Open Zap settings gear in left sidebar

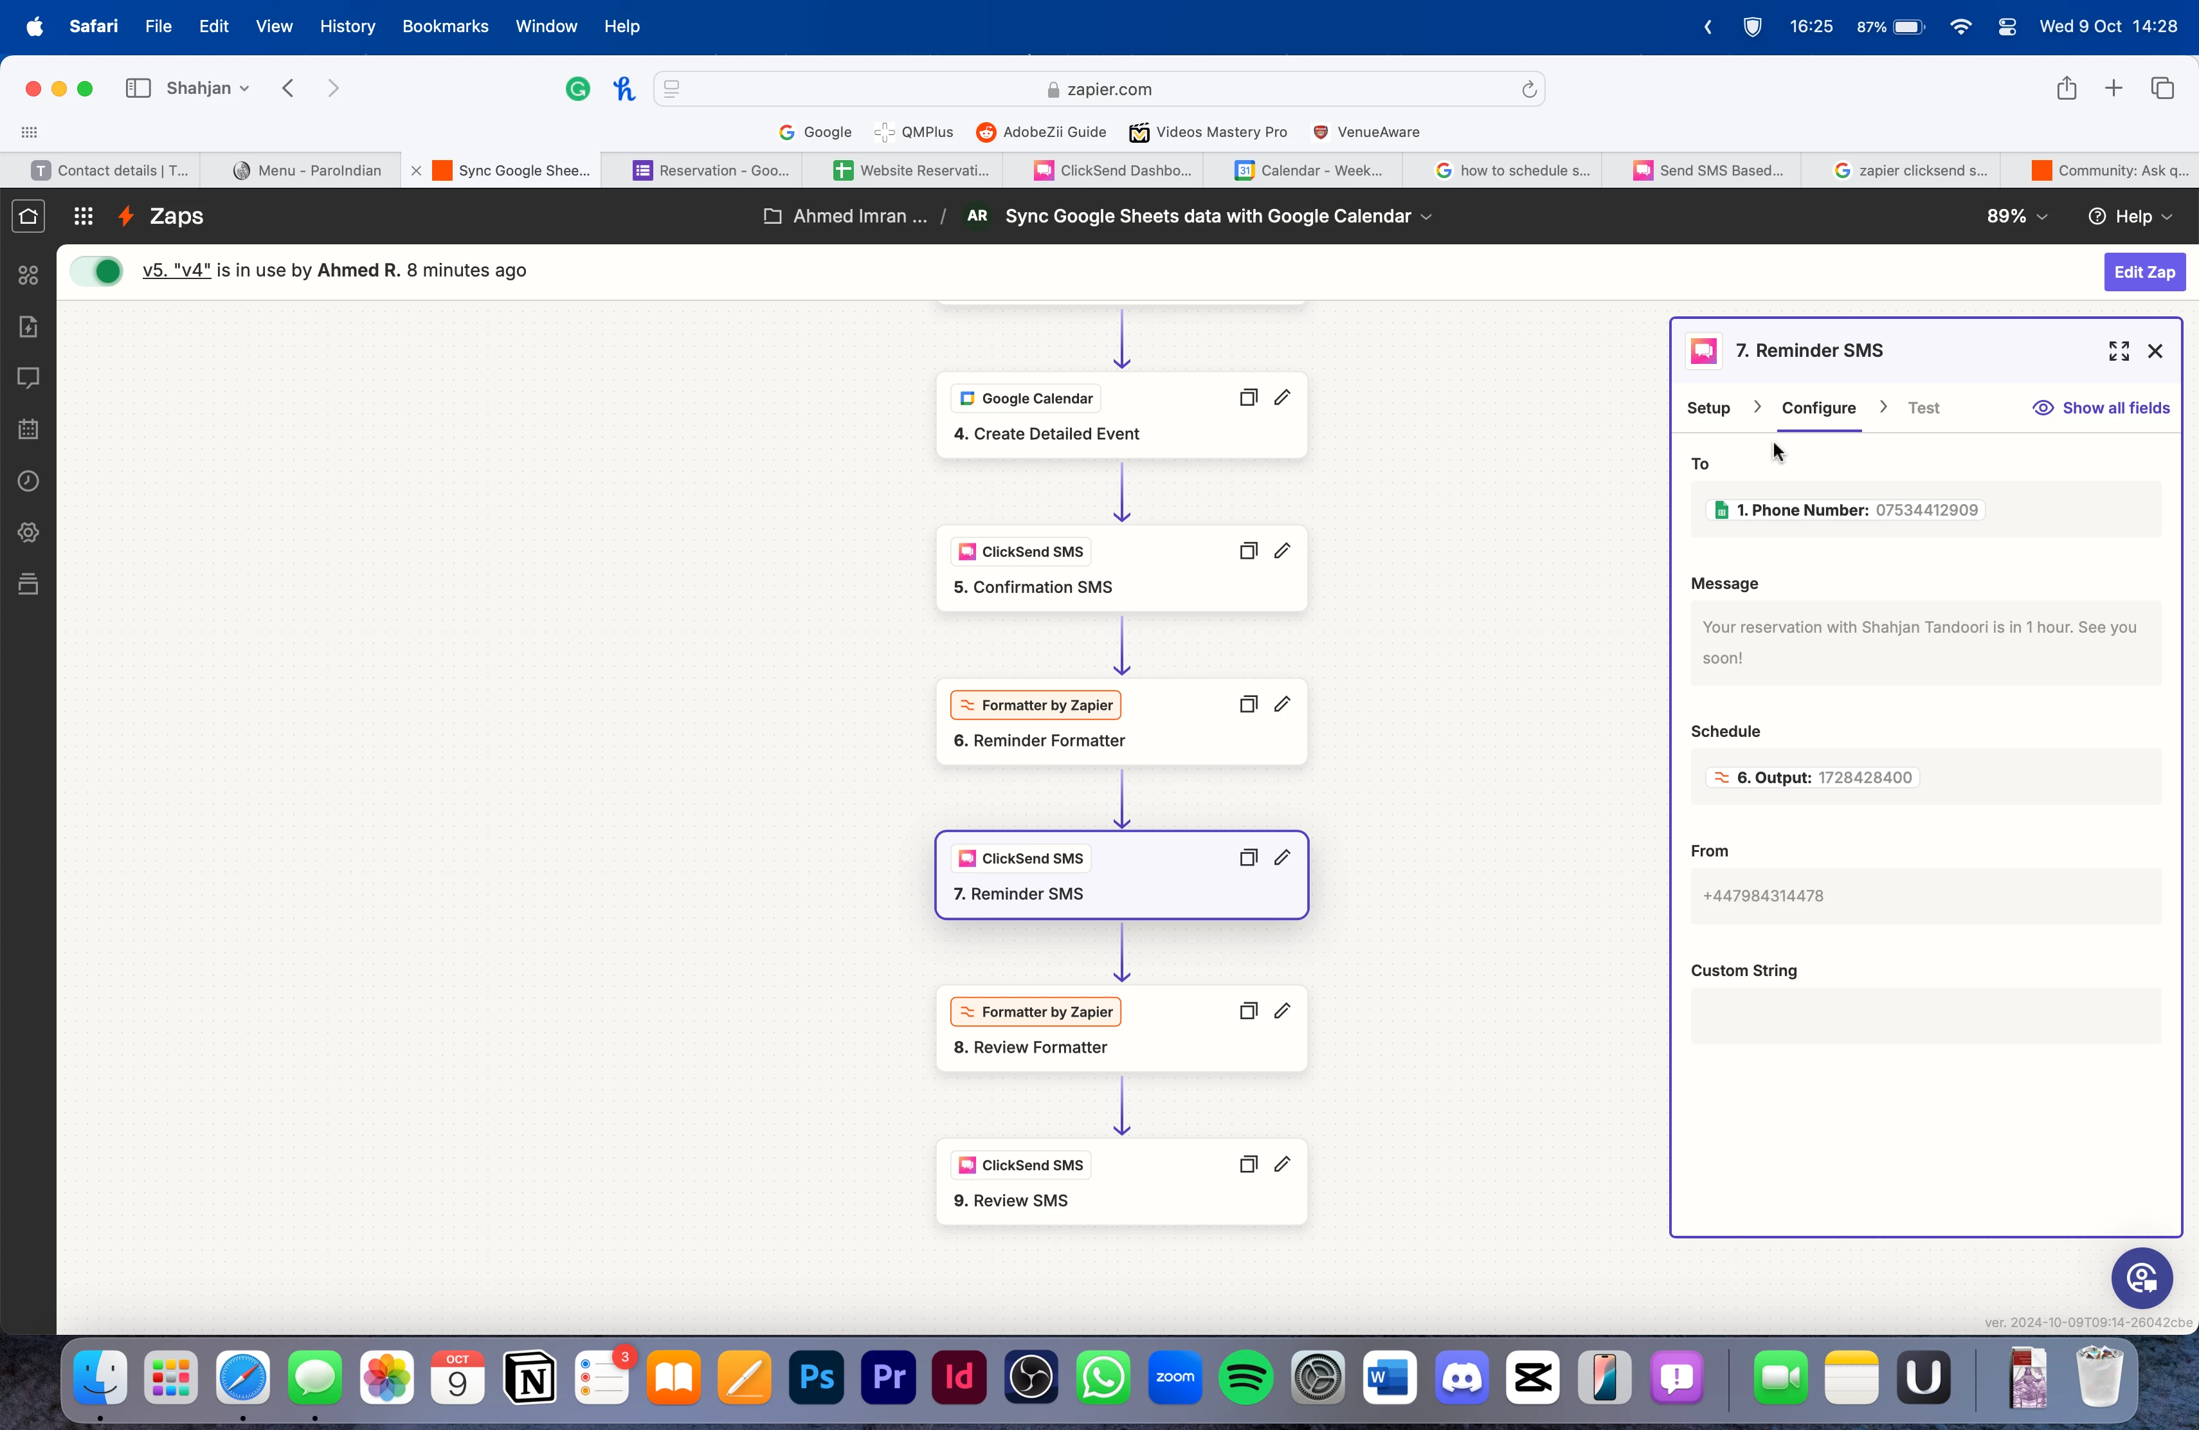click(28, 532)
